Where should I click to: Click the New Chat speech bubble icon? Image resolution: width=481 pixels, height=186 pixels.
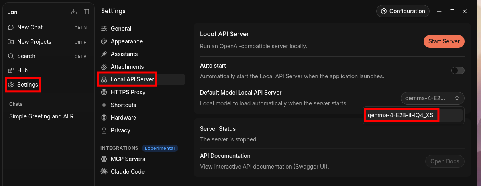[x=11, y=27]
